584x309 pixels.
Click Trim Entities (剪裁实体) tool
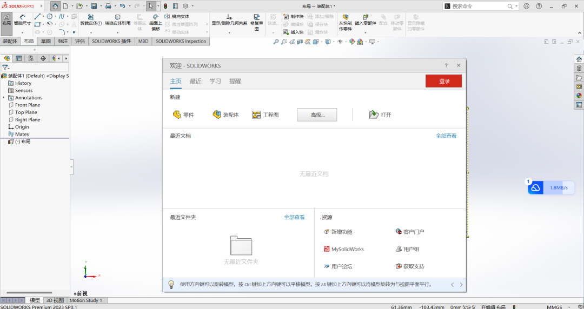click(x=91, y=20)
